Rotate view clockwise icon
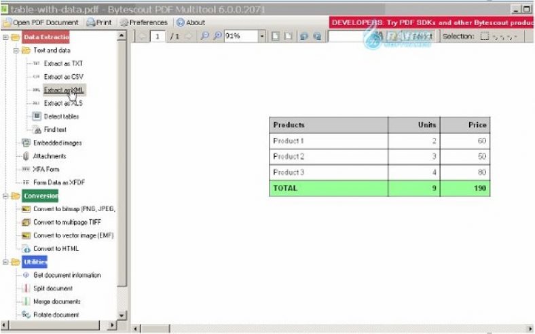 coord(317,36)
